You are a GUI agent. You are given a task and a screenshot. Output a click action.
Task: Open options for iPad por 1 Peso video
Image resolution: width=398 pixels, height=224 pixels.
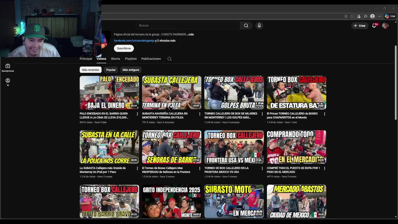pyautogui.click(x=137, y=168)
